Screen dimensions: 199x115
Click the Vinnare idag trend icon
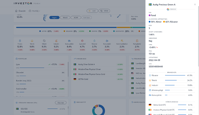coord(75,59)
